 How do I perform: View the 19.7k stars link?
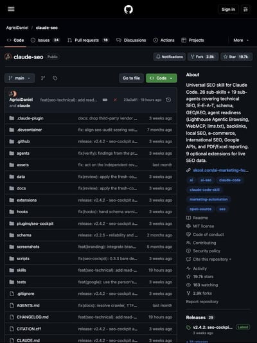coord(203,277)
